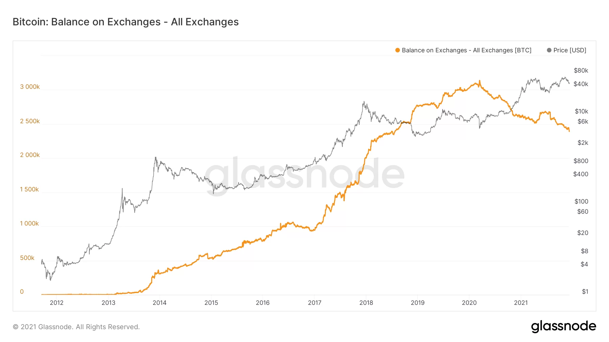609x342 pixels.
Task: Click the 500k balance axis label
Action: click(27, 258)
